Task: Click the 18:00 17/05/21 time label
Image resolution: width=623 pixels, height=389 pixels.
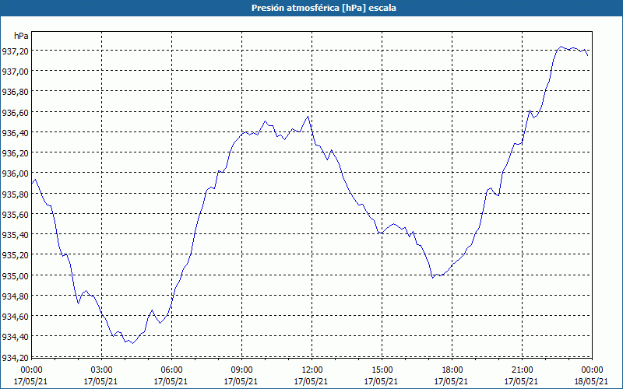Action: 452,376
